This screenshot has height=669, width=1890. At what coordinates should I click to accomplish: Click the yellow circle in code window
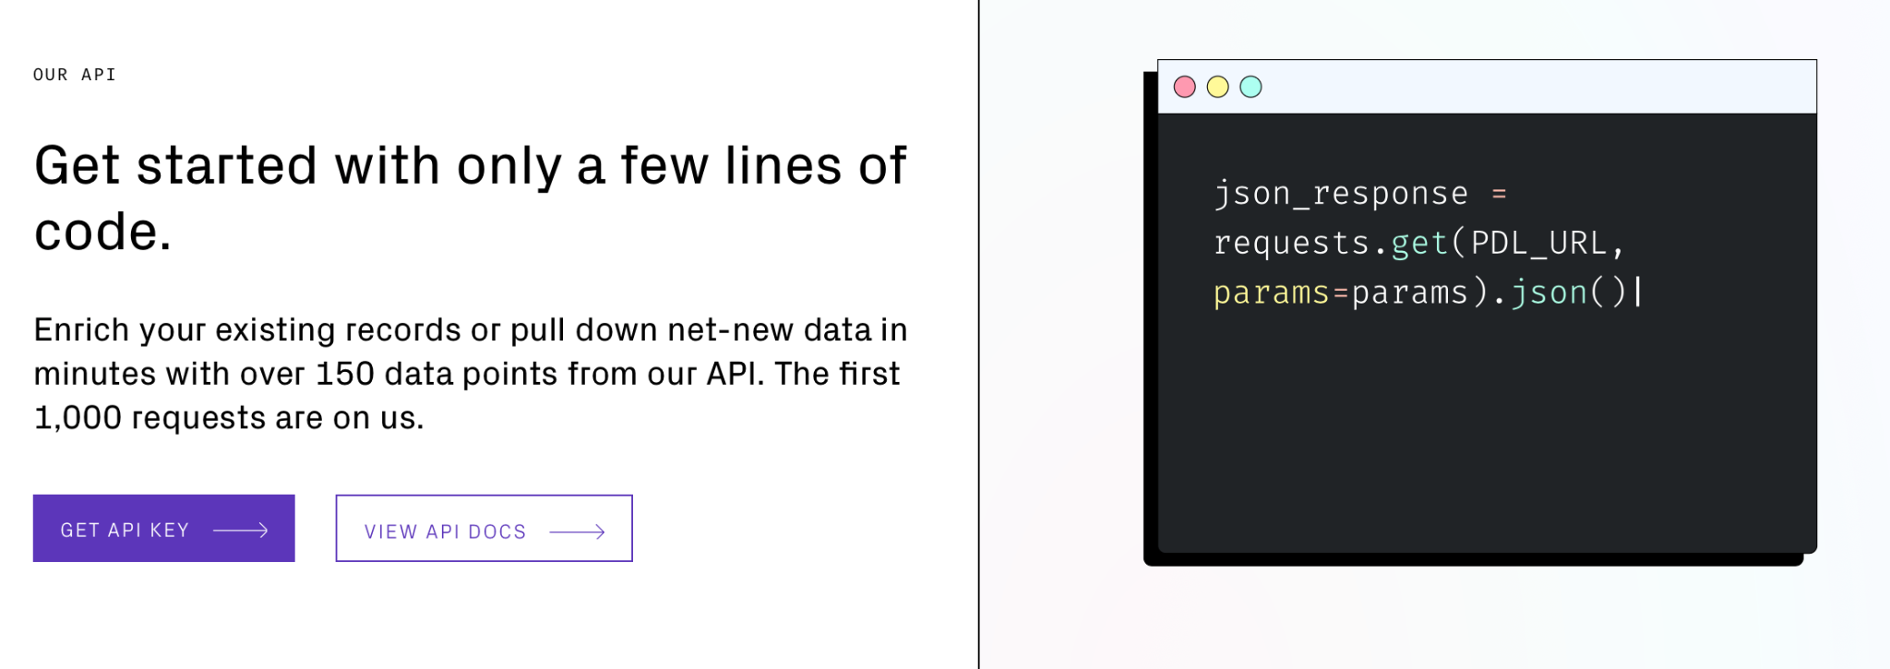[1218, 87]
